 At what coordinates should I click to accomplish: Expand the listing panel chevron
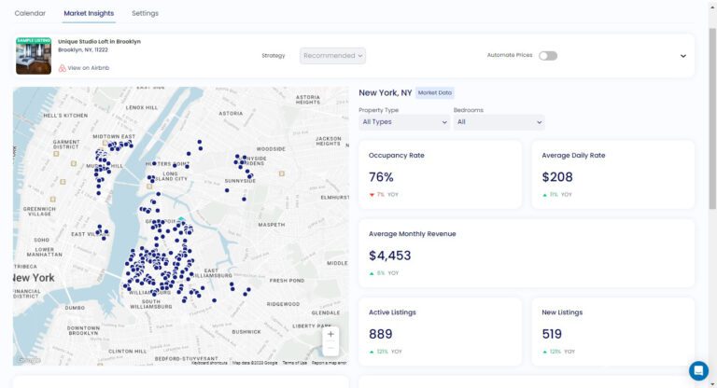click(x=682, y=56)
